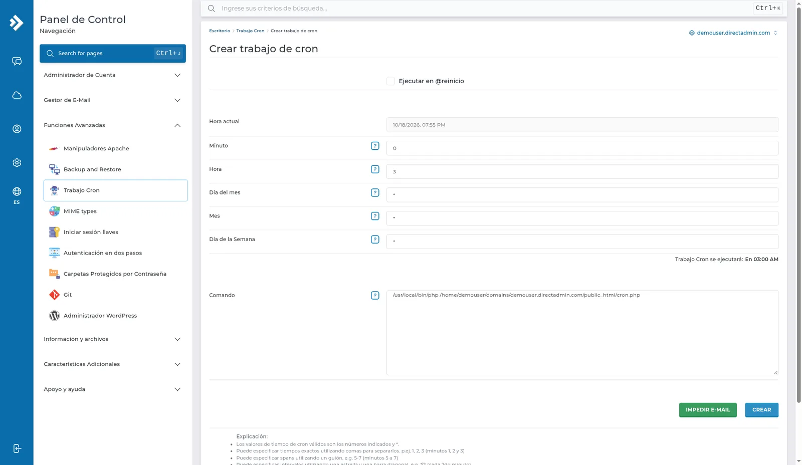Viewport: 802px width, 465px height.
Task: Open the settings gear icon in sidebar
Action: [x=17, y=163]
